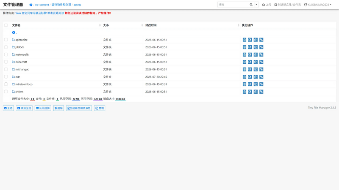Open the op-content breadcrumb
This screenshot has width=339, height=190.
42,5
